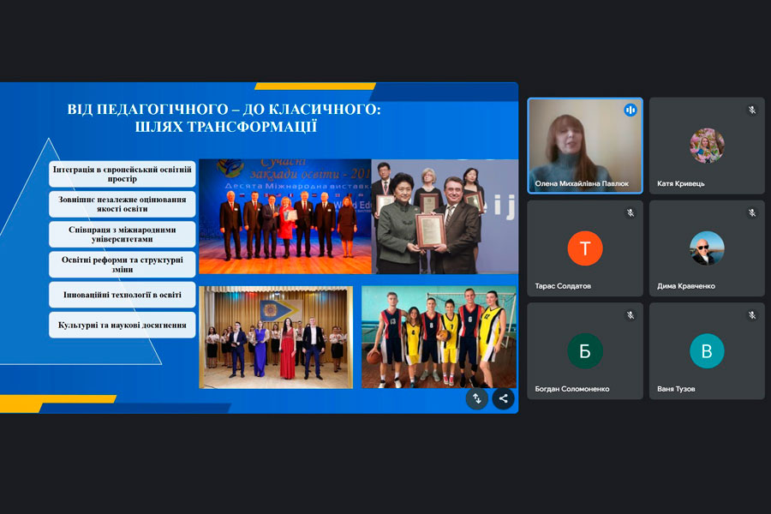Click Катя Кривець profile photo avatar
This screenshot has width=771, height=514.
(x=707, y=146)
